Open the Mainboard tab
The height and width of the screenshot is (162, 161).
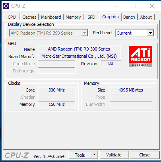coord(51,17)
